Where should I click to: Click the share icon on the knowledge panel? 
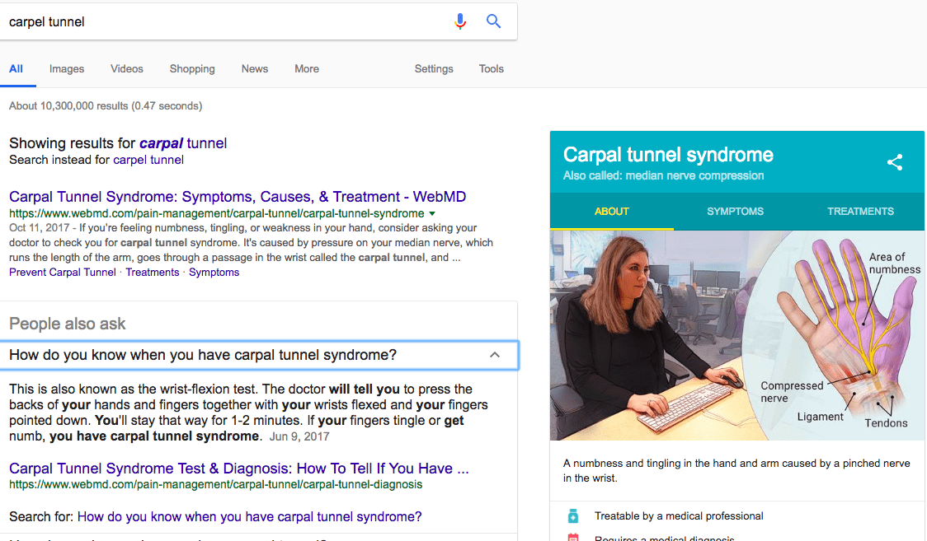point(895,162)
